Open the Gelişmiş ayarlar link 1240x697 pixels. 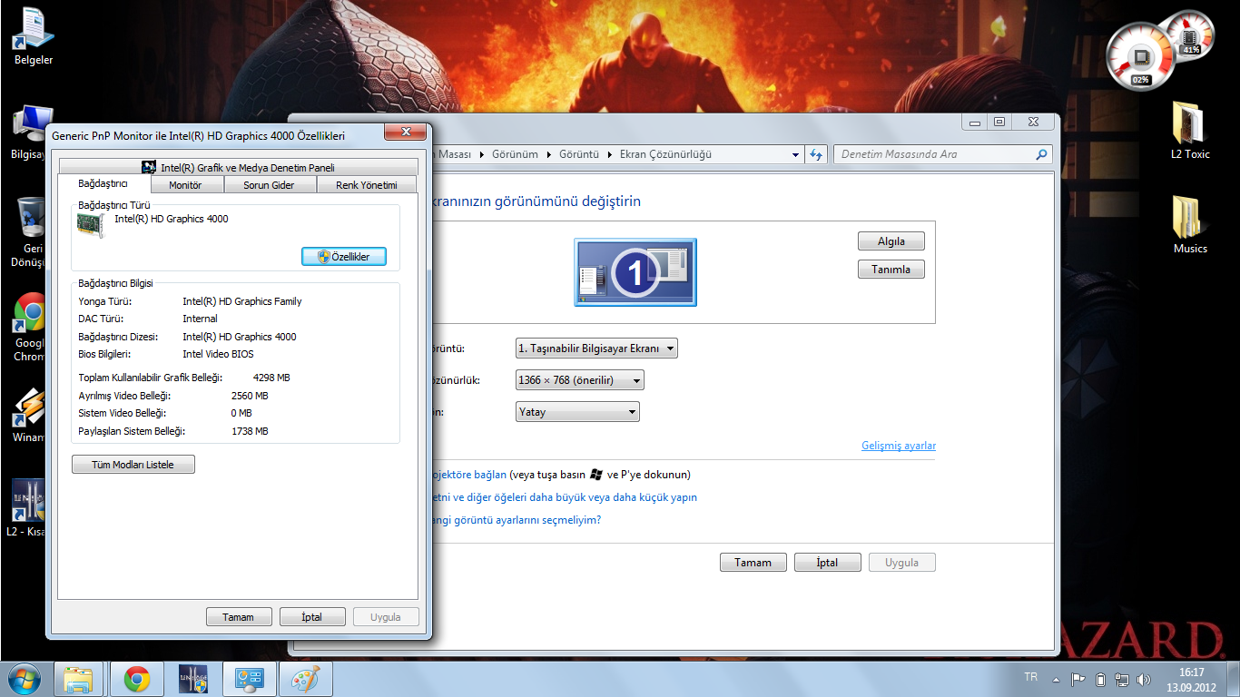(899, 446)
